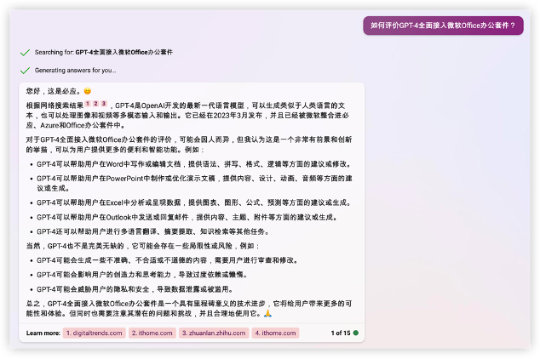Click the bullet about 隐私和安全
This screenshot has height=359, width=540.
click(135, 289)
